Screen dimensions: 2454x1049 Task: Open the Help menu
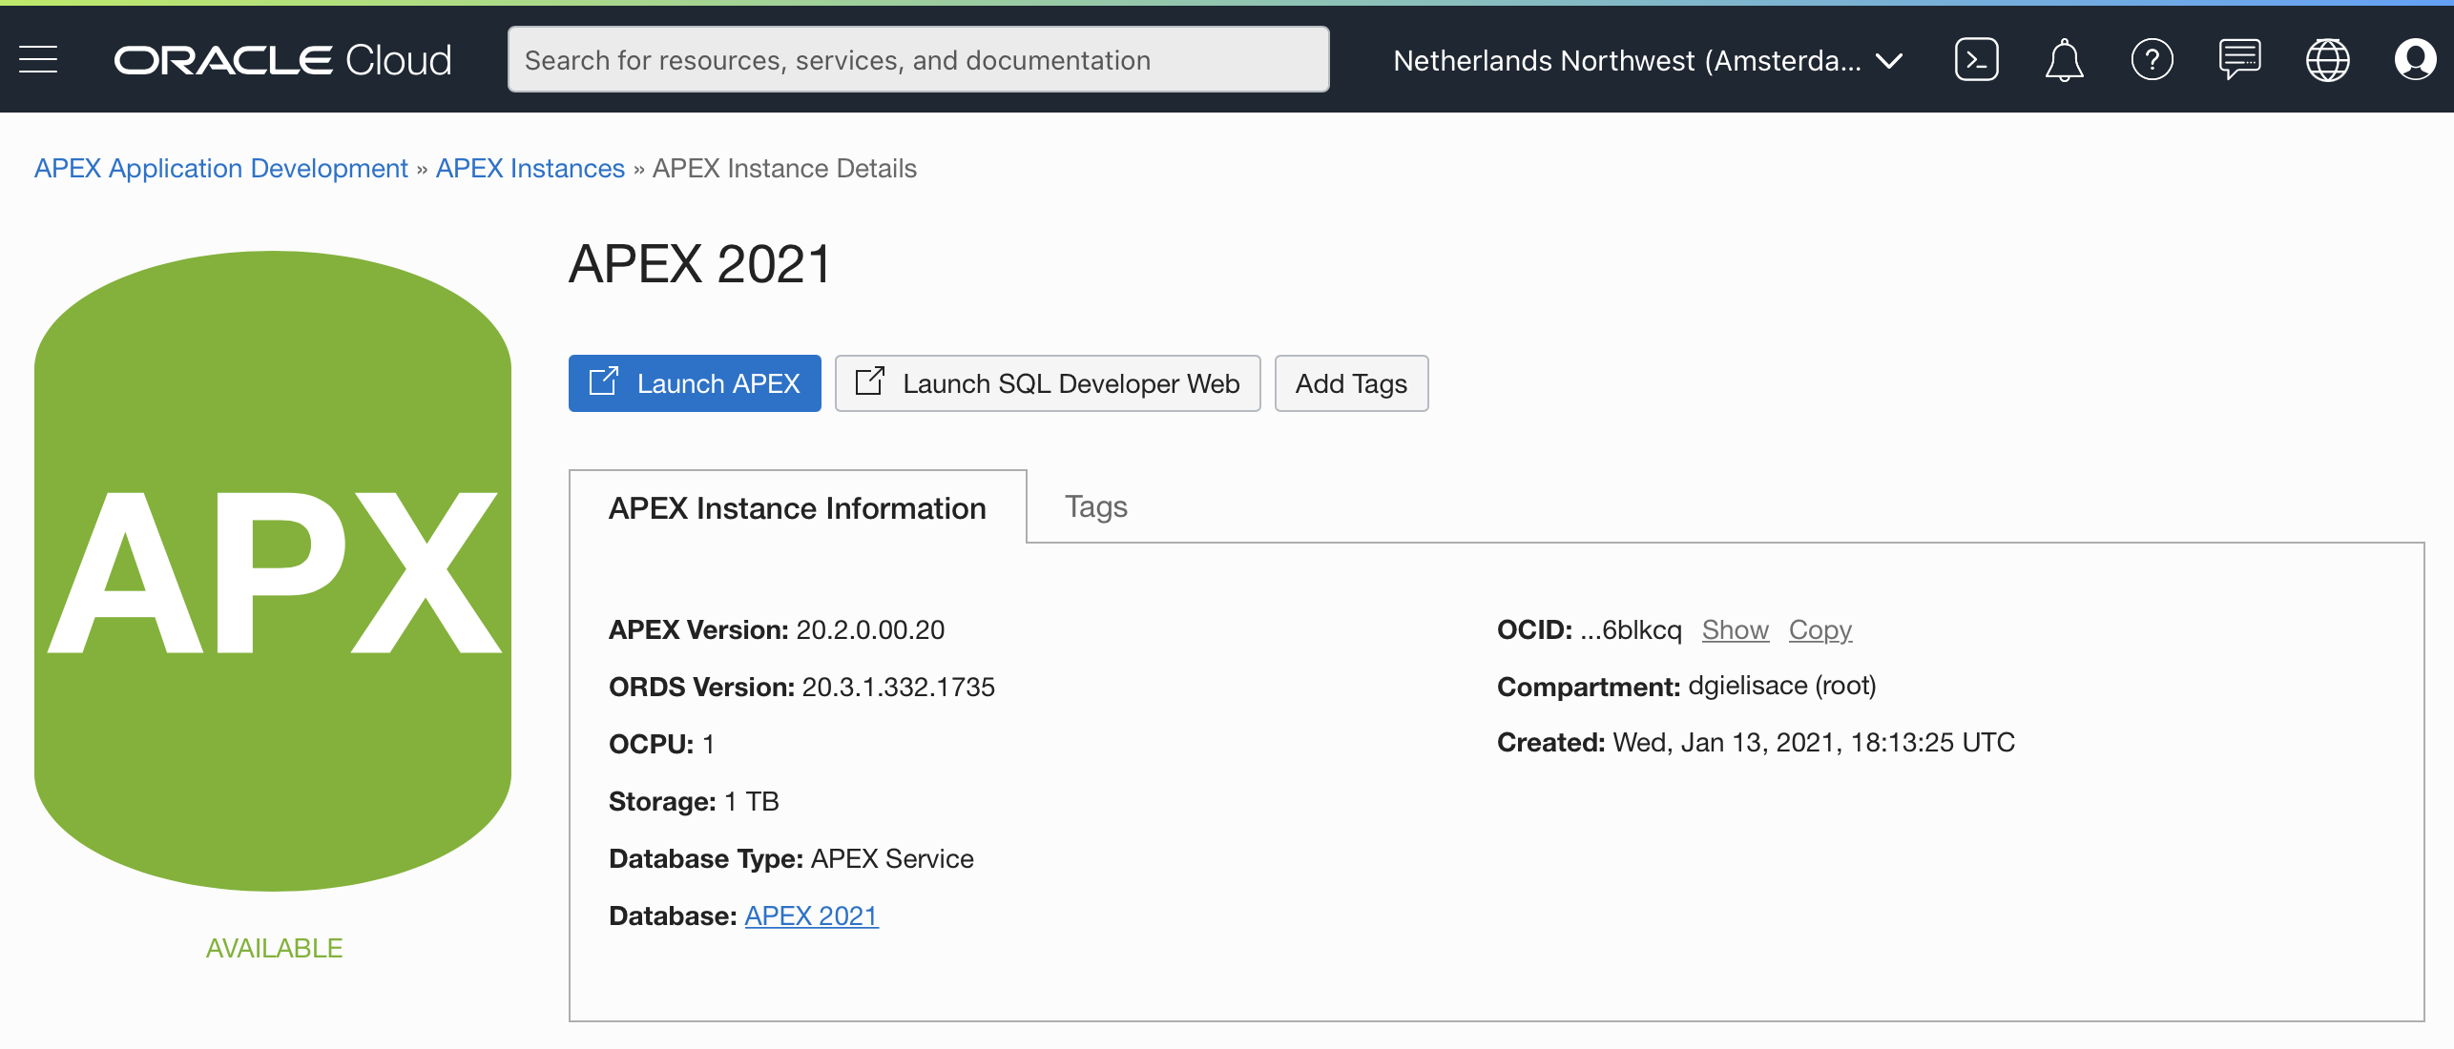(2152, 59)
